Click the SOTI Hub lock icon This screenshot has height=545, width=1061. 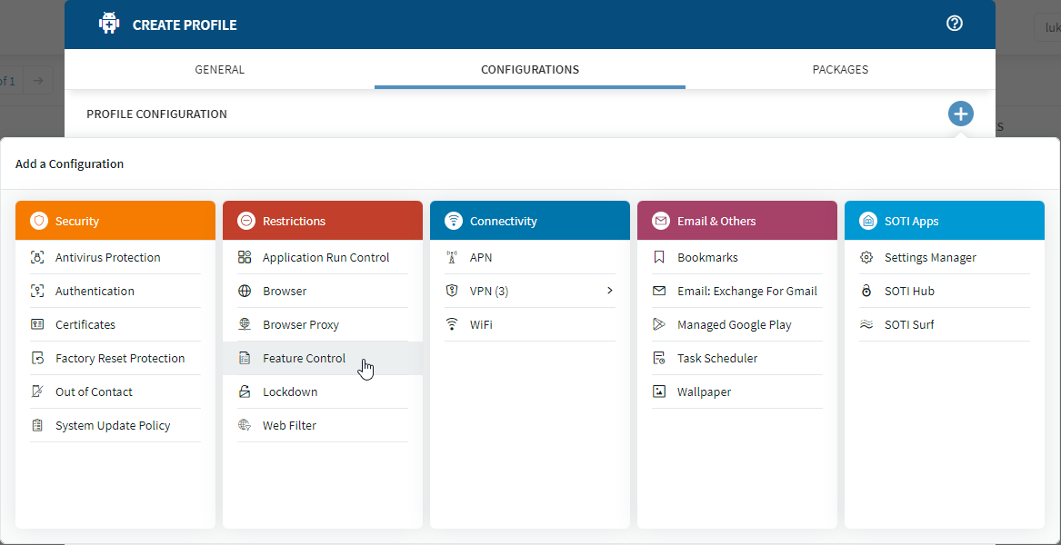pos(866,292)
